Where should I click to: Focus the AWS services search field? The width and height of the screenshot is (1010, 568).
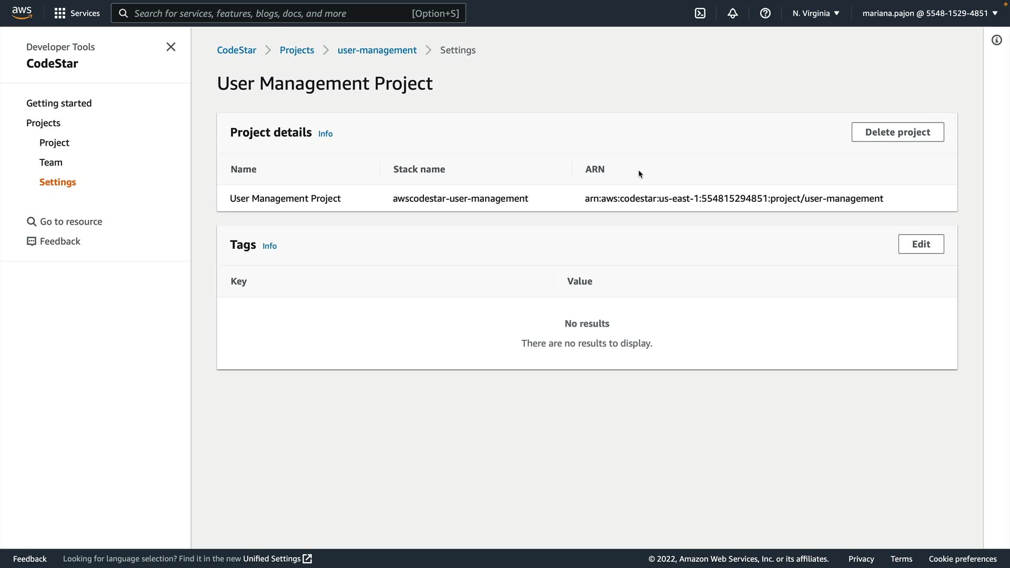coord(271,13)
